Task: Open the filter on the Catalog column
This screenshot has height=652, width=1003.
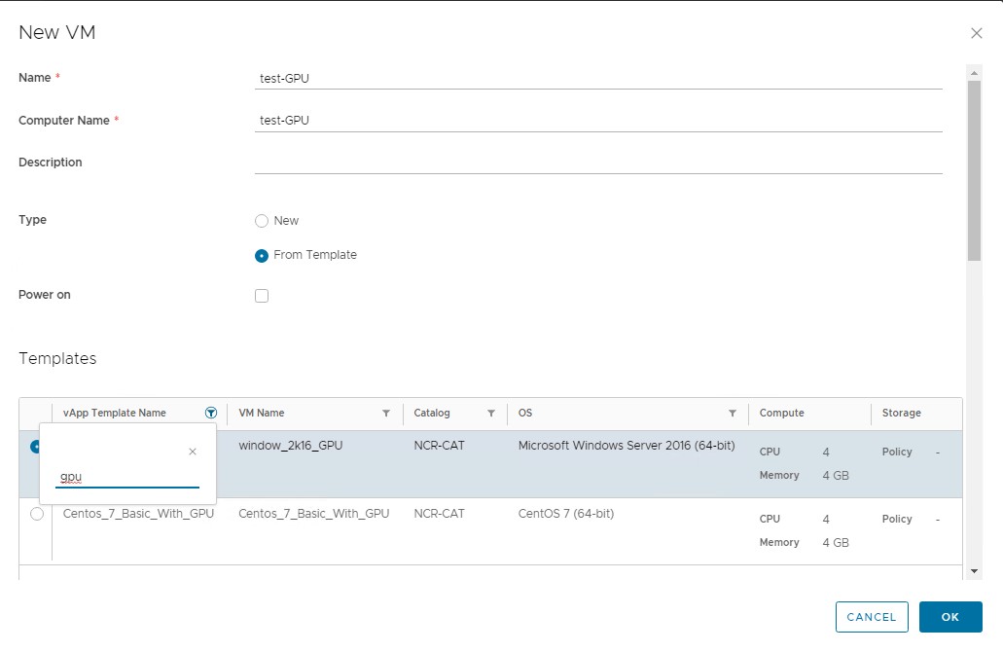Action: (x=491, y=413)
